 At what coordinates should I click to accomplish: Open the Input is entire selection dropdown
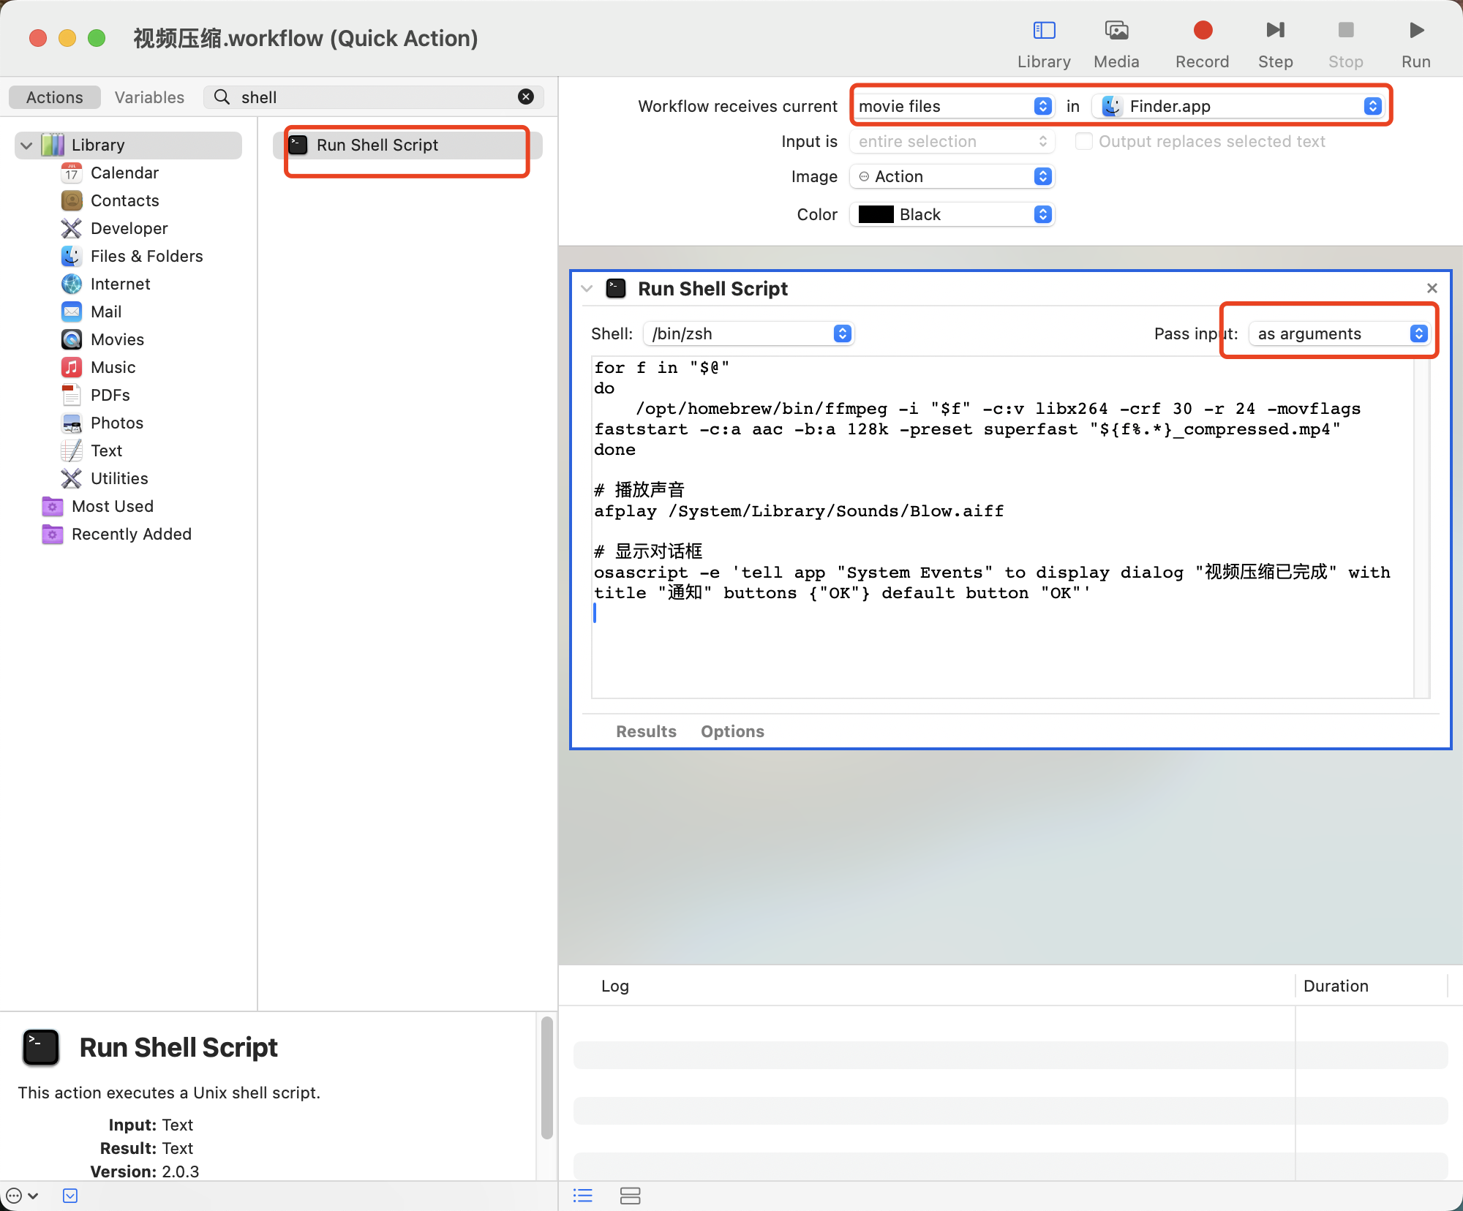(952, 141)
